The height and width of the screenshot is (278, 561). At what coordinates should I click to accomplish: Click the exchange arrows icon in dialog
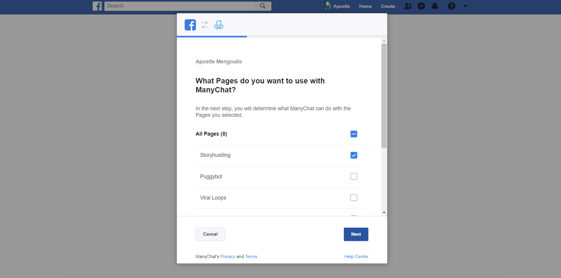pos(205,25)
